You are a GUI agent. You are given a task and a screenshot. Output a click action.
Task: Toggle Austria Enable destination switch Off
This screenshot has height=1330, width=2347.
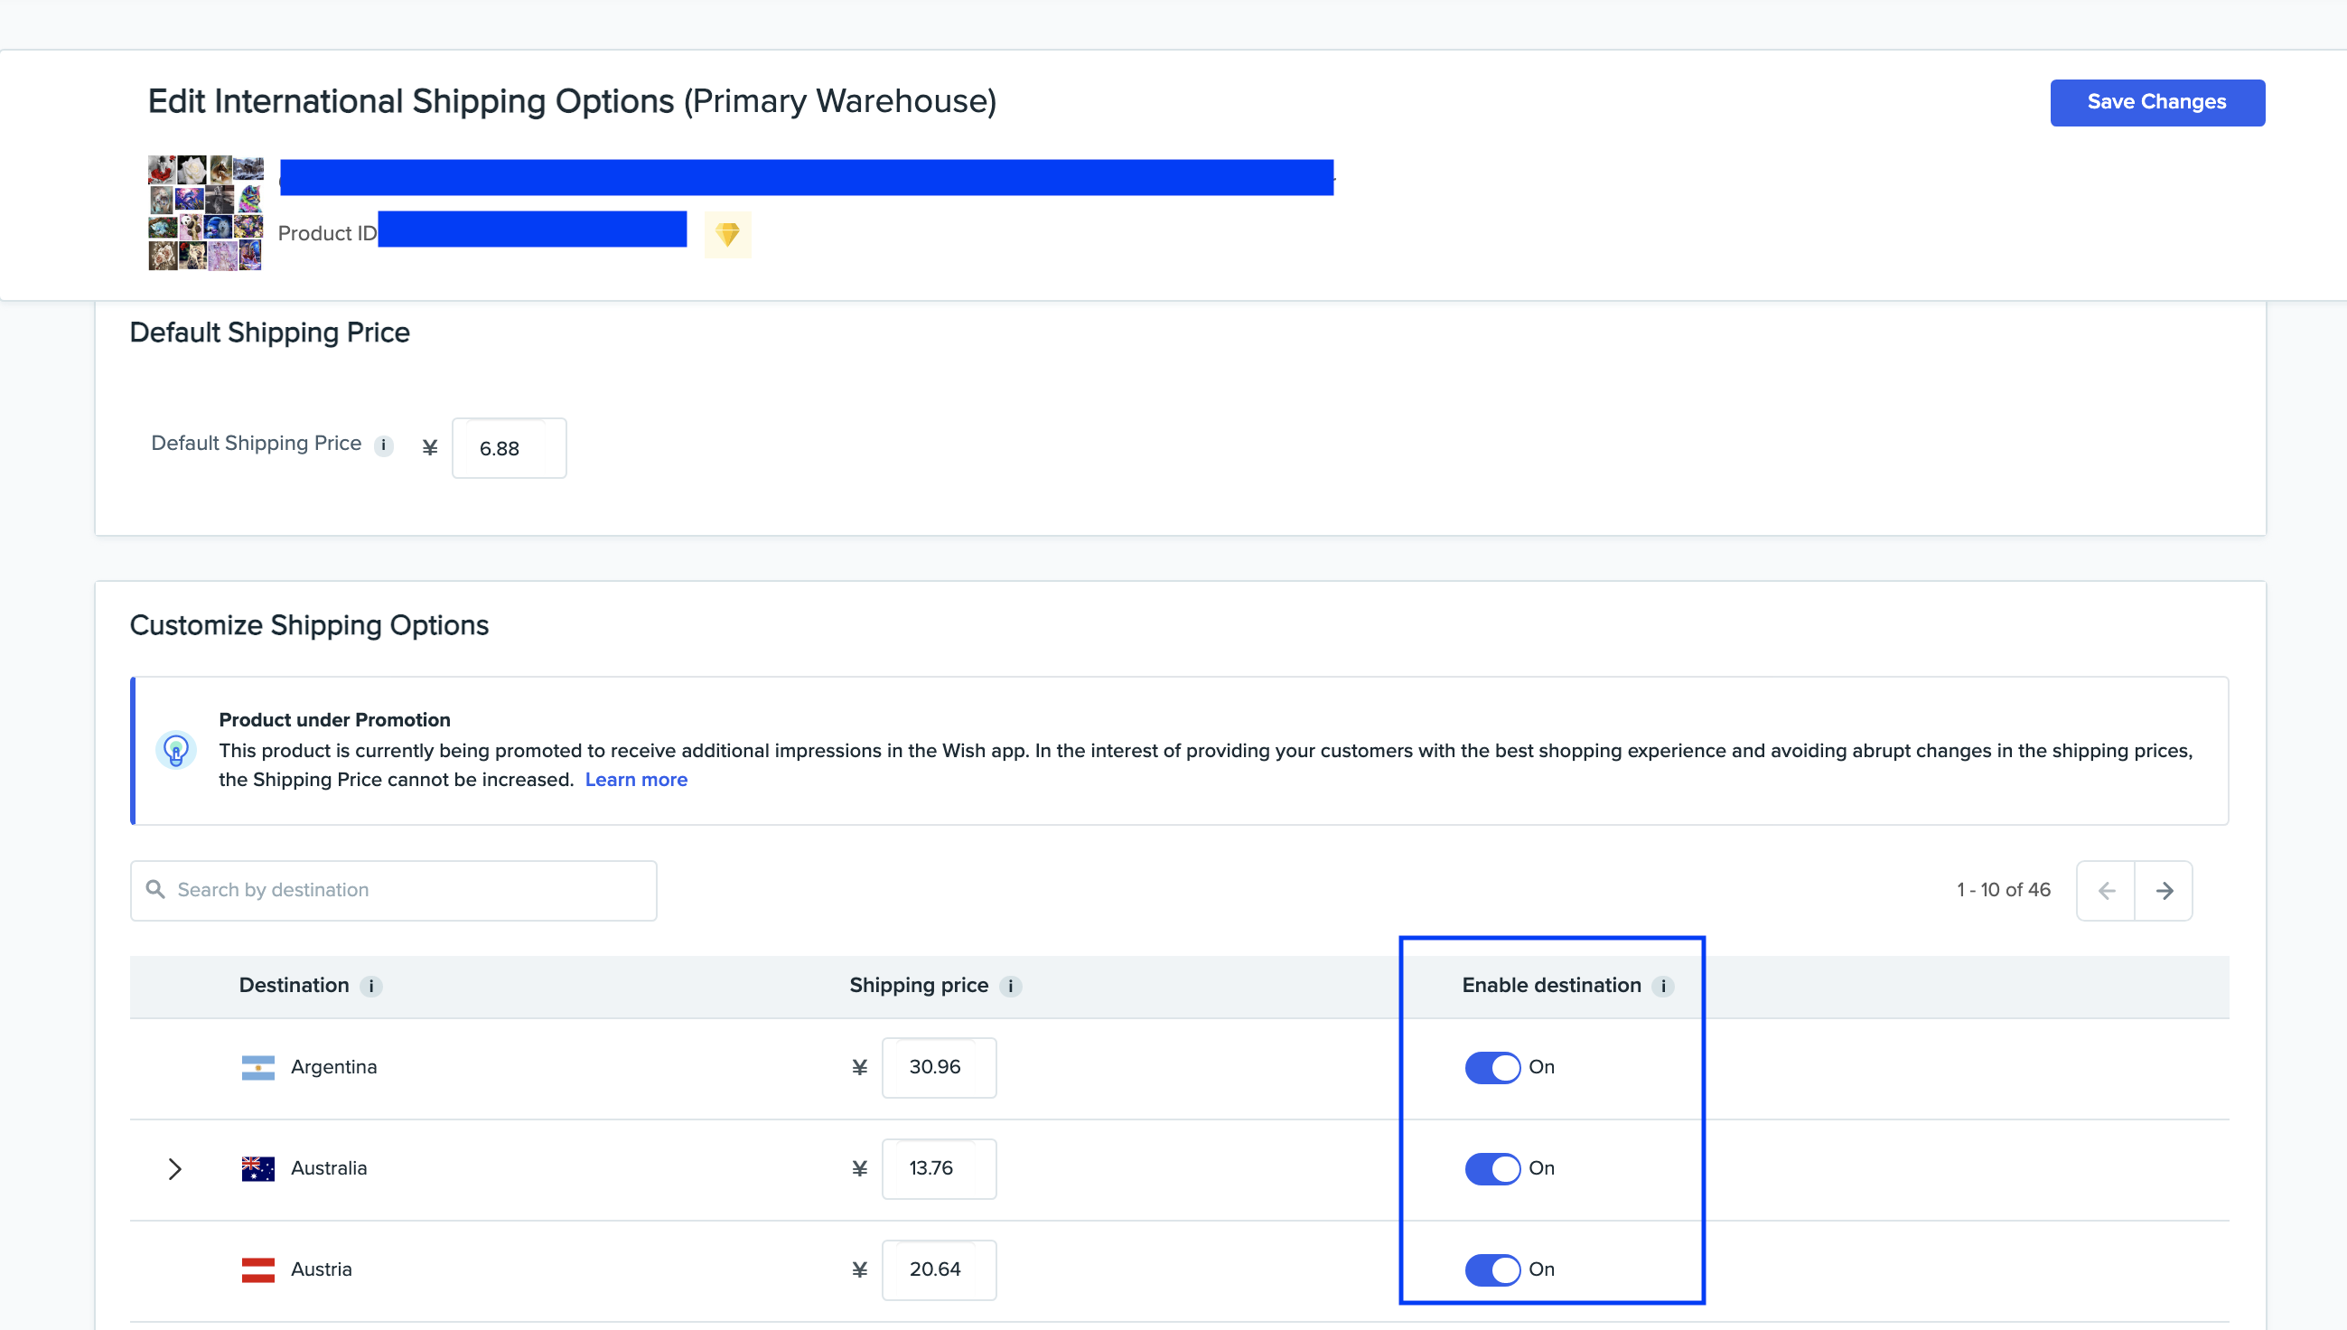coord(1491,1269)
